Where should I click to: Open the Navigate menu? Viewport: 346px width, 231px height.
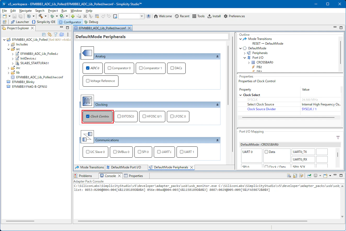(25, 11)
